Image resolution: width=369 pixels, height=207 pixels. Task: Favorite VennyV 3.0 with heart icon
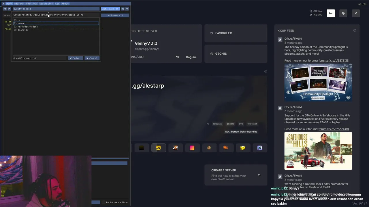[x=178, y=57]
